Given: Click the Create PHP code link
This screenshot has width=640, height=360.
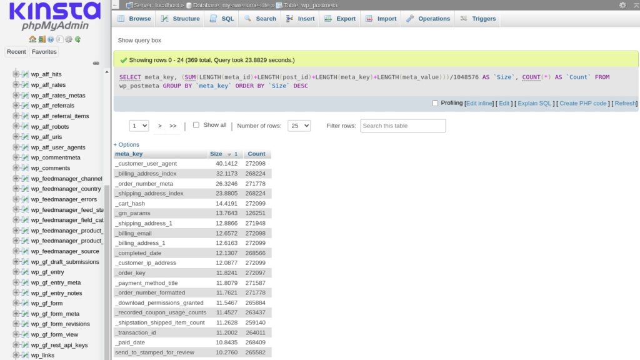Looking at the screenshot, I should [582, 103].
